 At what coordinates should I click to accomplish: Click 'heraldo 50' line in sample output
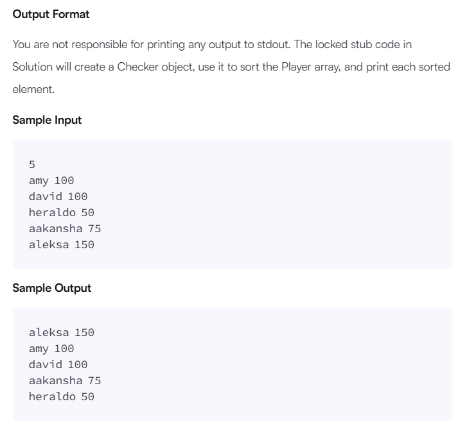(x=62, y=396)
